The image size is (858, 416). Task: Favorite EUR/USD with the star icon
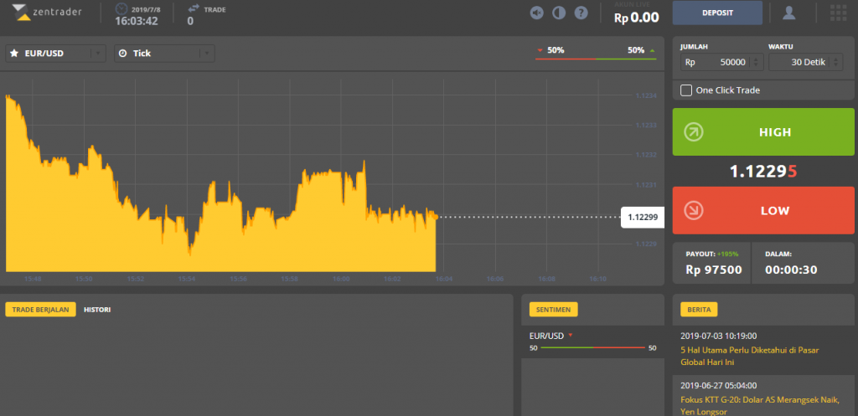tap(14, 53)
